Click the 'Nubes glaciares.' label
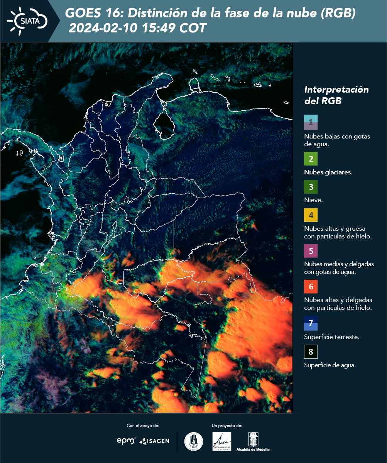Viewport: 387px width, 463px height. coord(328,172)
